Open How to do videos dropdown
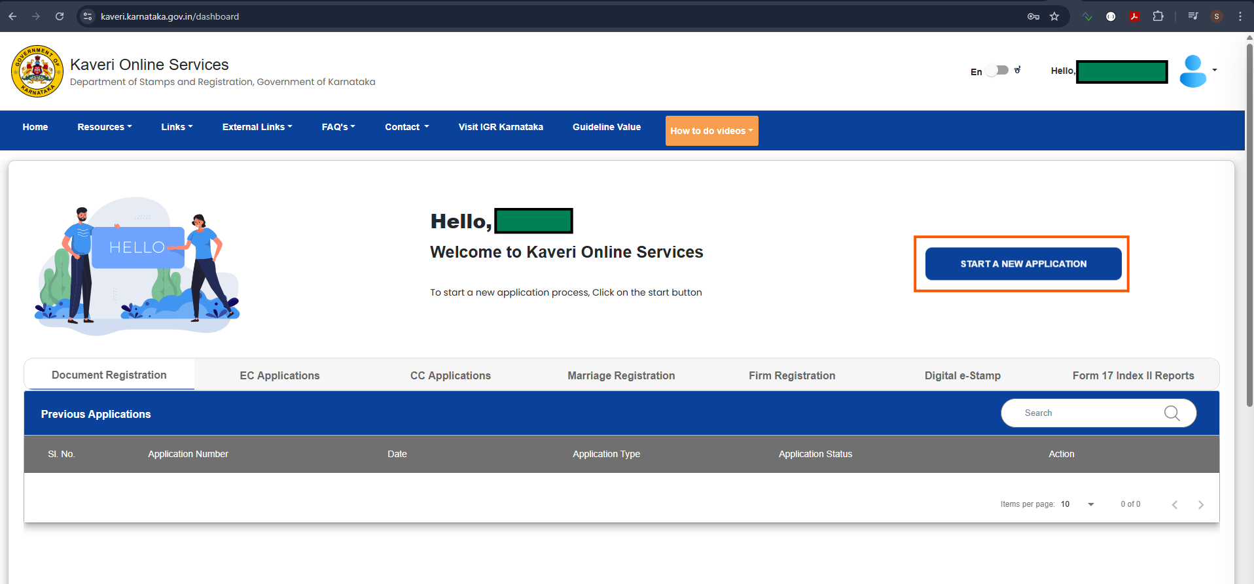 point(712,131)
